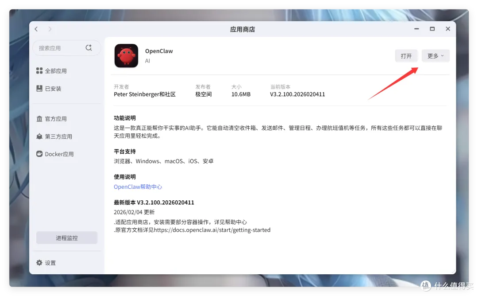Click the publisher value 极空间

[203, 94]
